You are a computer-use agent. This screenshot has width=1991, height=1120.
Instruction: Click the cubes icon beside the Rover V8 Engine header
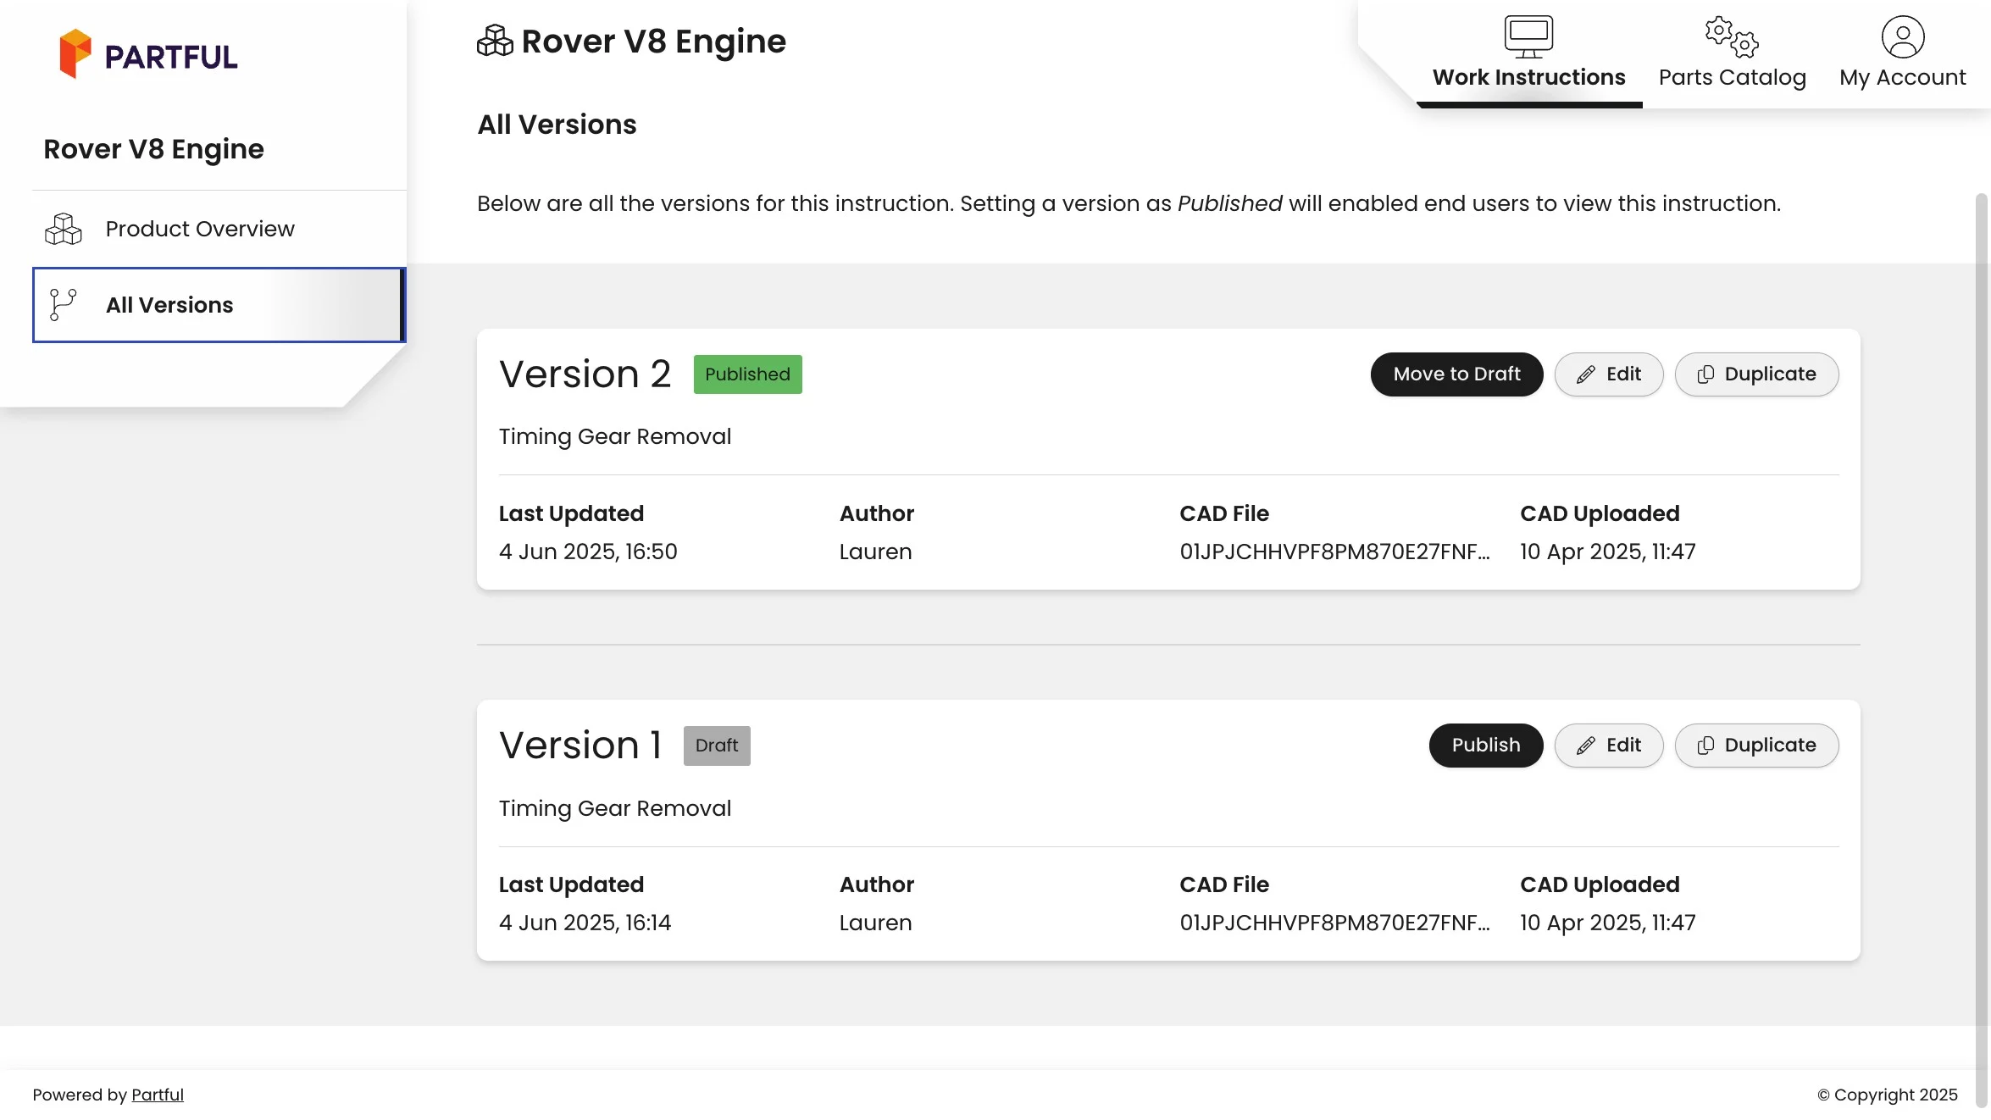pyautogui.click(x=495, y=41)
